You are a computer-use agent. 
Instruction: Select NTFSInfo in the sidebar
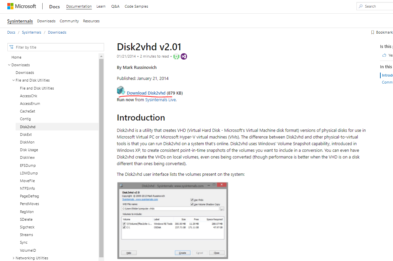point(27,188)
